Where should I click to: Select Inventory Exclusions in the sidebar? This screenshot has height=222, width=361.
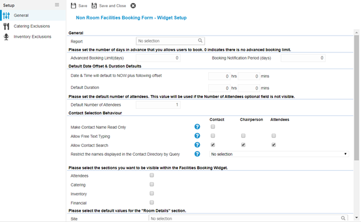(x=32, y=37)
